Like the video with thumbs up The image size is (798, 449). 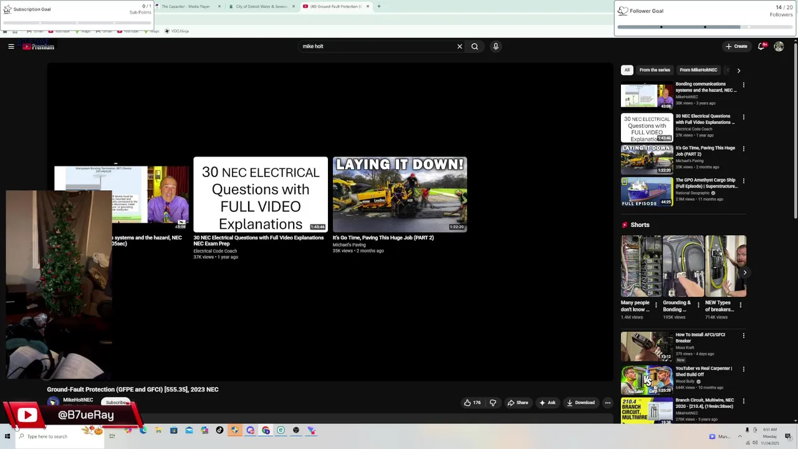tap(472, 403)
